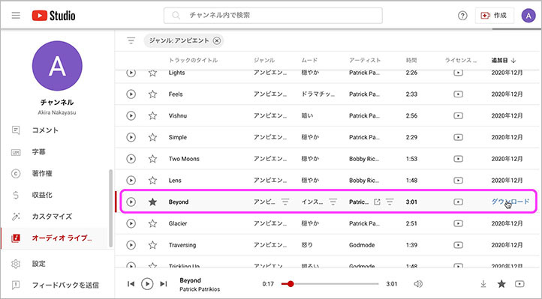Click the search field チャンネル内で検索
This screenshot has height=299, width=542.
point(273,16)
